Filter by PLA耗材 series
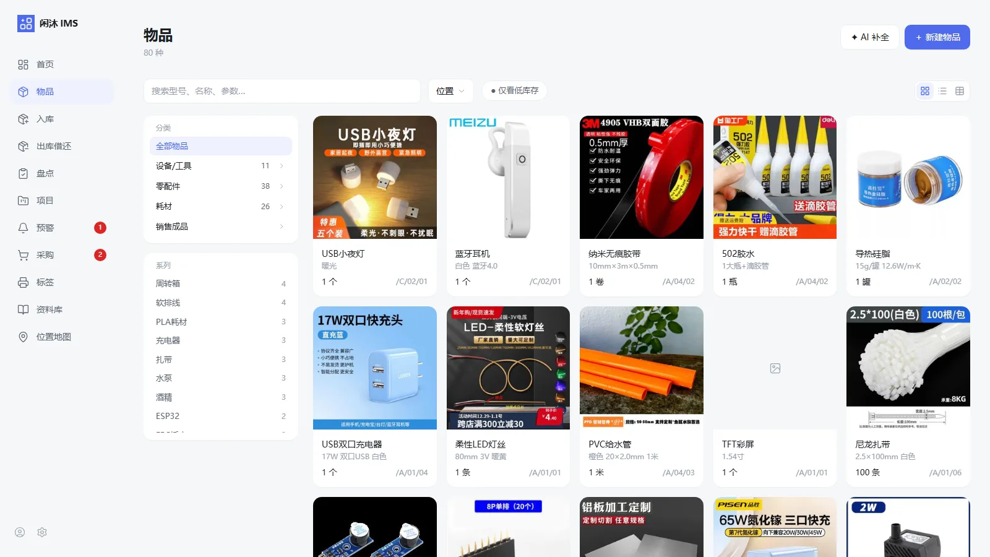990x557 pixels. tap(221, 322)
